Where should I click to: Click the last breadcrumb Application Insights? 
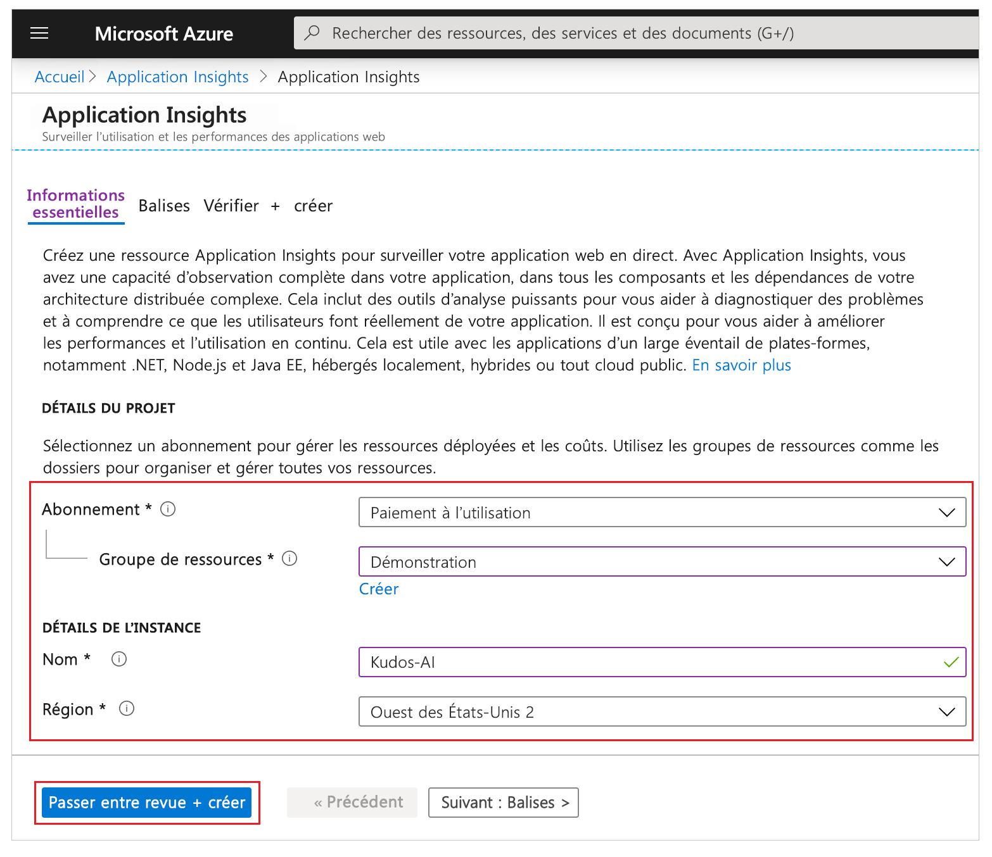(x=349, y=77)
